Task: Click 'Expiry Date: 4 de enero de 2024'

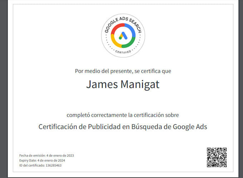Action: coord(42,160)
